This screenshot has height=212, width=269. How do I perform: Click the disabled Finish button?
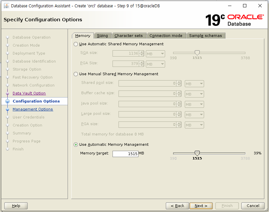[227, 206]
